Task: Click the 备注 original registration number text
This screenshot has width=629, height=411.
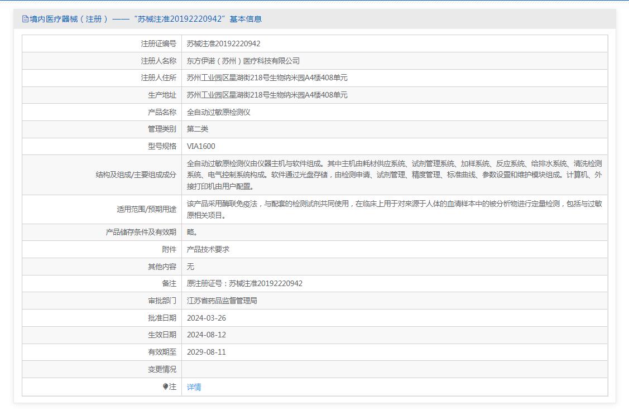Action: pyautogui.click(x=244, y=283)
